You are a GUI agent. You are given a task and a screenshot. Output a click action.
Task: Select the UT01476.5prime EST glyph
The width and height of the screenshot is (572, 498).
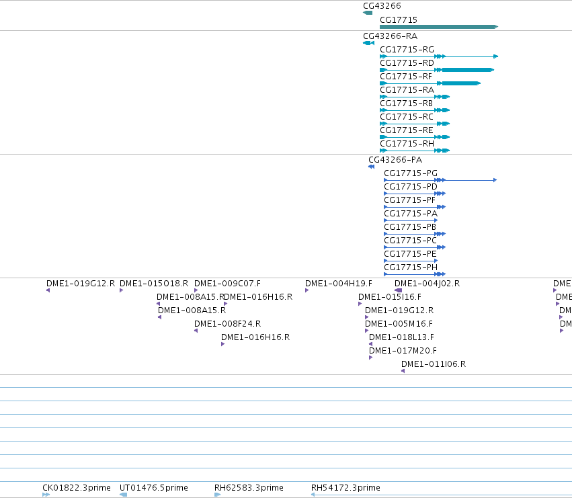[x=123, y=495]
